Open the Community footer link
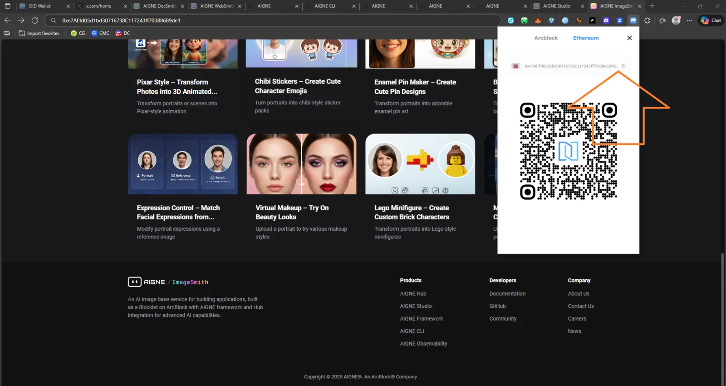The width and height of the screenshot is (726, 386). pyautogui.click(x=503, y=319)
